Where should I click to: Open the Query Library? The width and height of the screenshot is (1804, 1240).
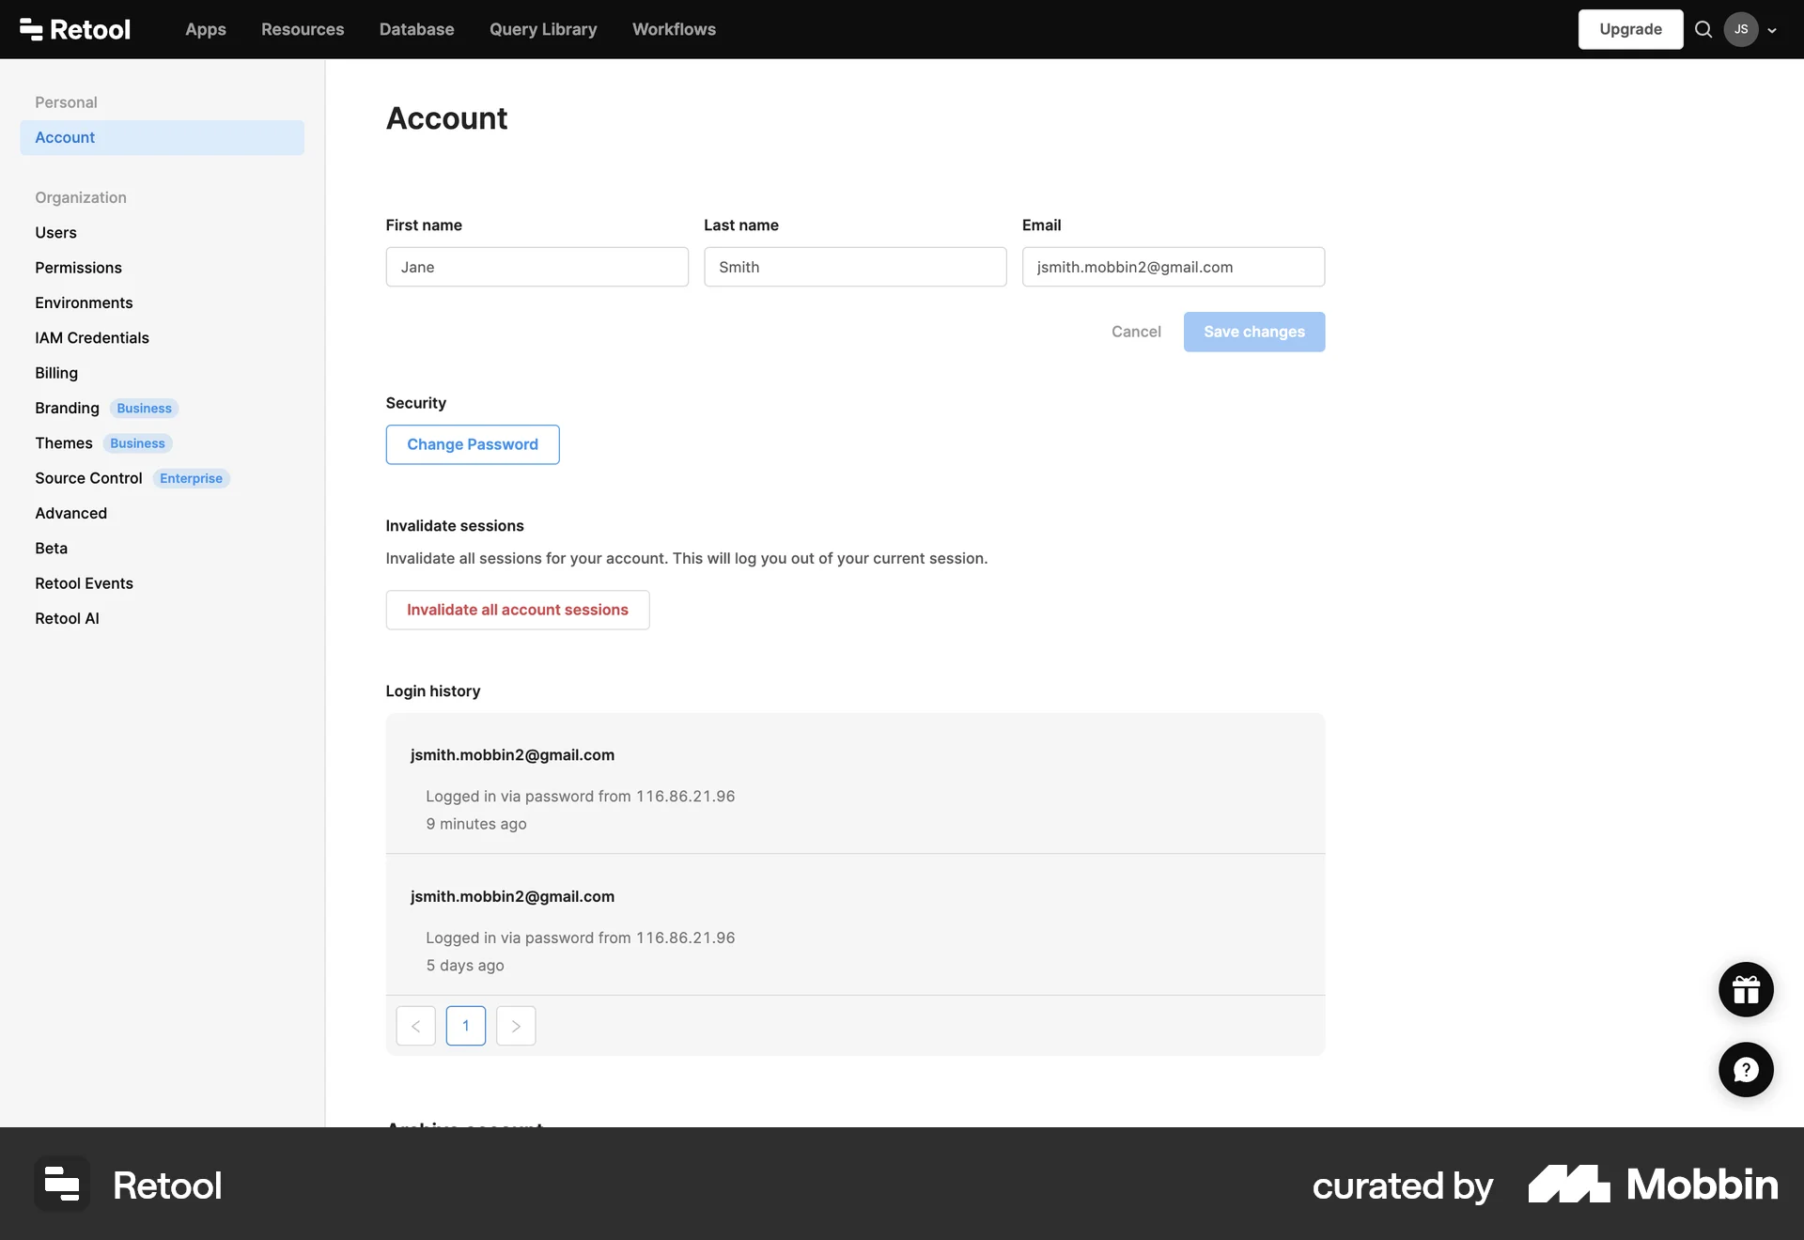click(543, 29)
